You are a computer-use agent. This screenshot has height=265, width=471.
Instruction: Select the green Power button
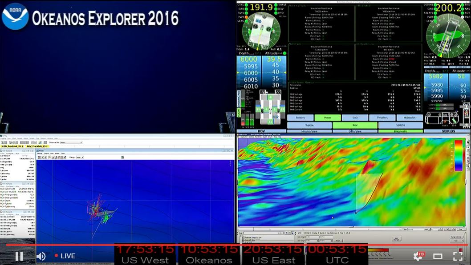click(x=327, y=118)
